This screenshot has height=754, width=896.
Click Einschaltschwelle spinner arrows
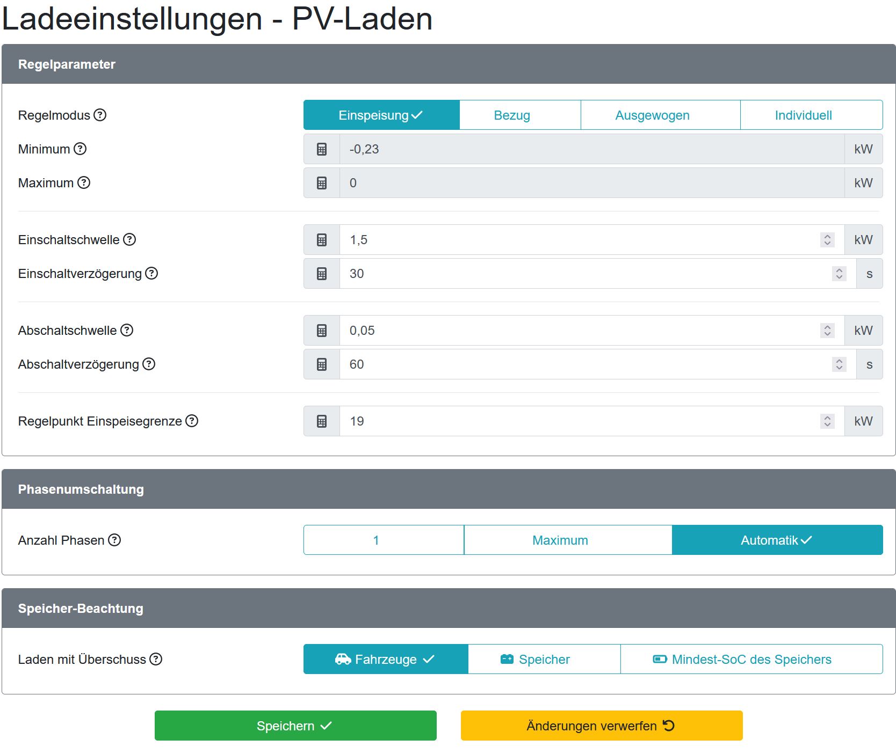827,240
